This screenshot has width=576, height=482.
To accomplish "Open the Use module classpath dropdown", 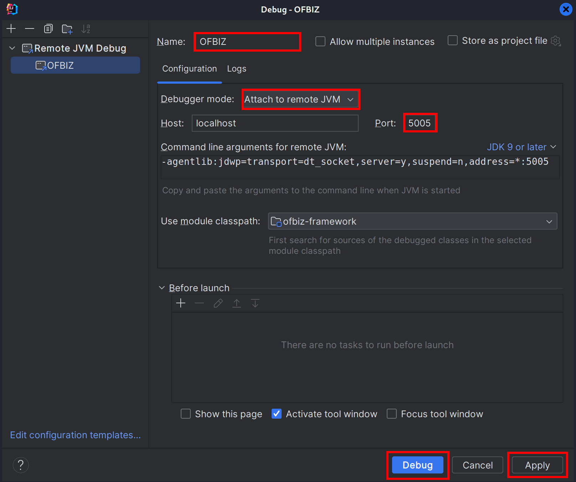I will pyautogui.click(x=412, y=221).
